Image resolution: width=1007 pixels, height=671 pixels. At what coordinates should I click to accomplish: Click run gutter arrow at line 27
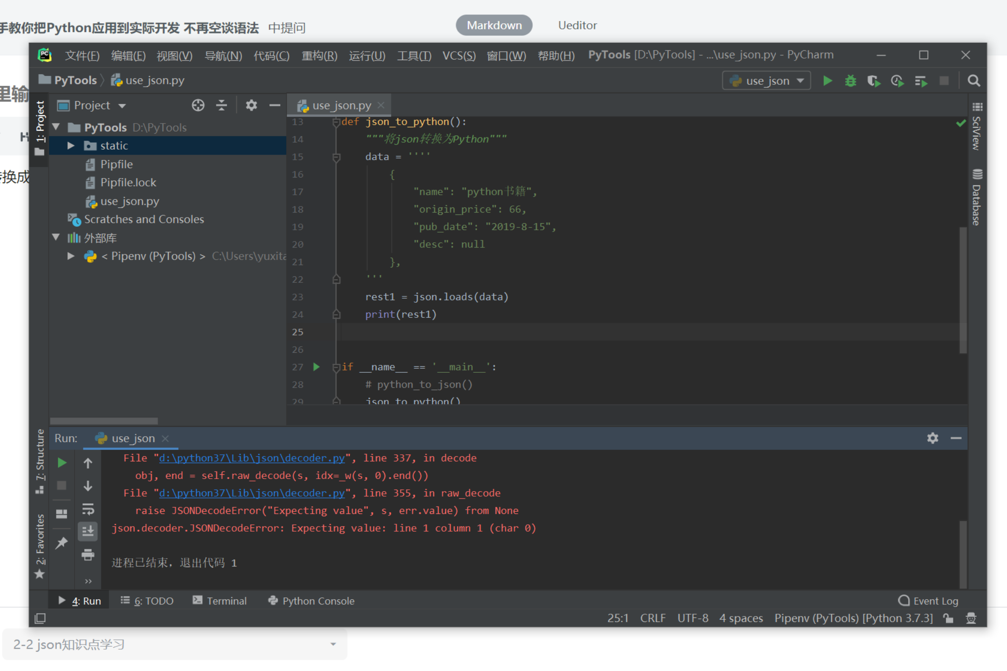tap(316, 367)
